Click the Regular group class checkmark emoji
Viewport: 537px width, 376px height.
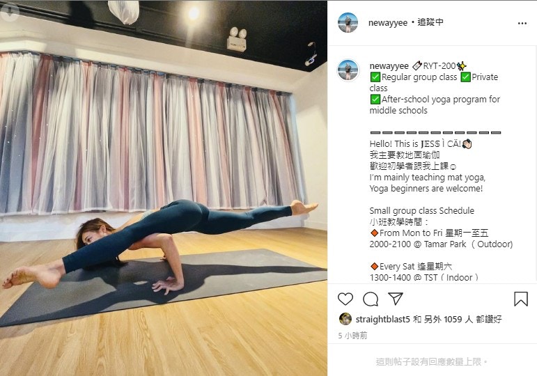click(x=375, y=77)
